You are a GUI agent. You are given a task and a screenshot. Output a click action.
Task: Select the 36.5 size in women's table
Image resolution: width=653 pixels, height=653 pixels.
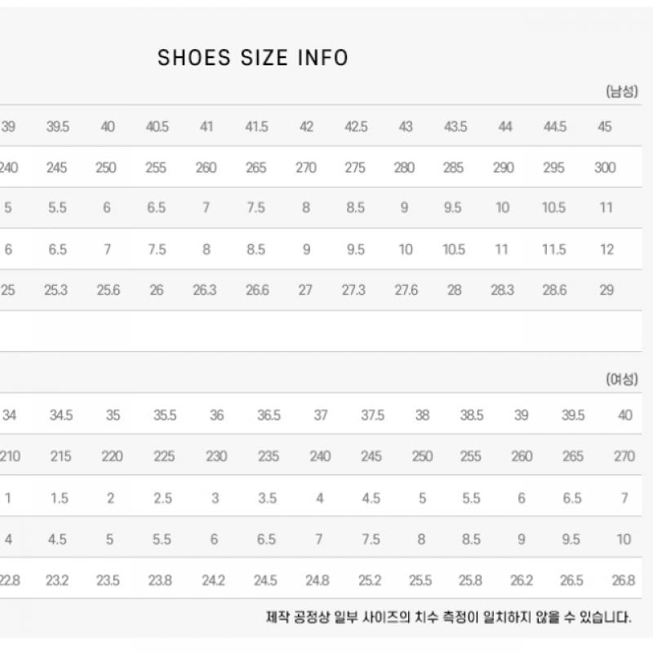[x=269, y=415]
